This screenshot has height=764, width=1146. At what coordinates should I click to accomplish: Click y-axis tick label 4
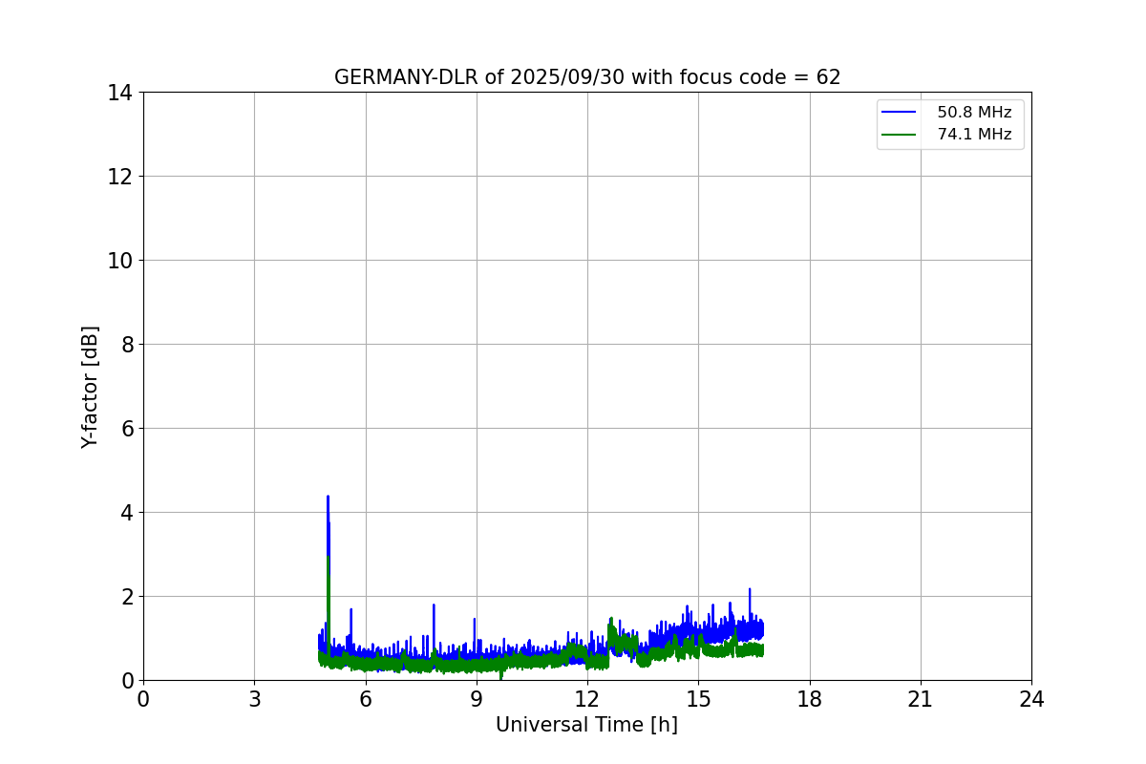click(127, 513)
